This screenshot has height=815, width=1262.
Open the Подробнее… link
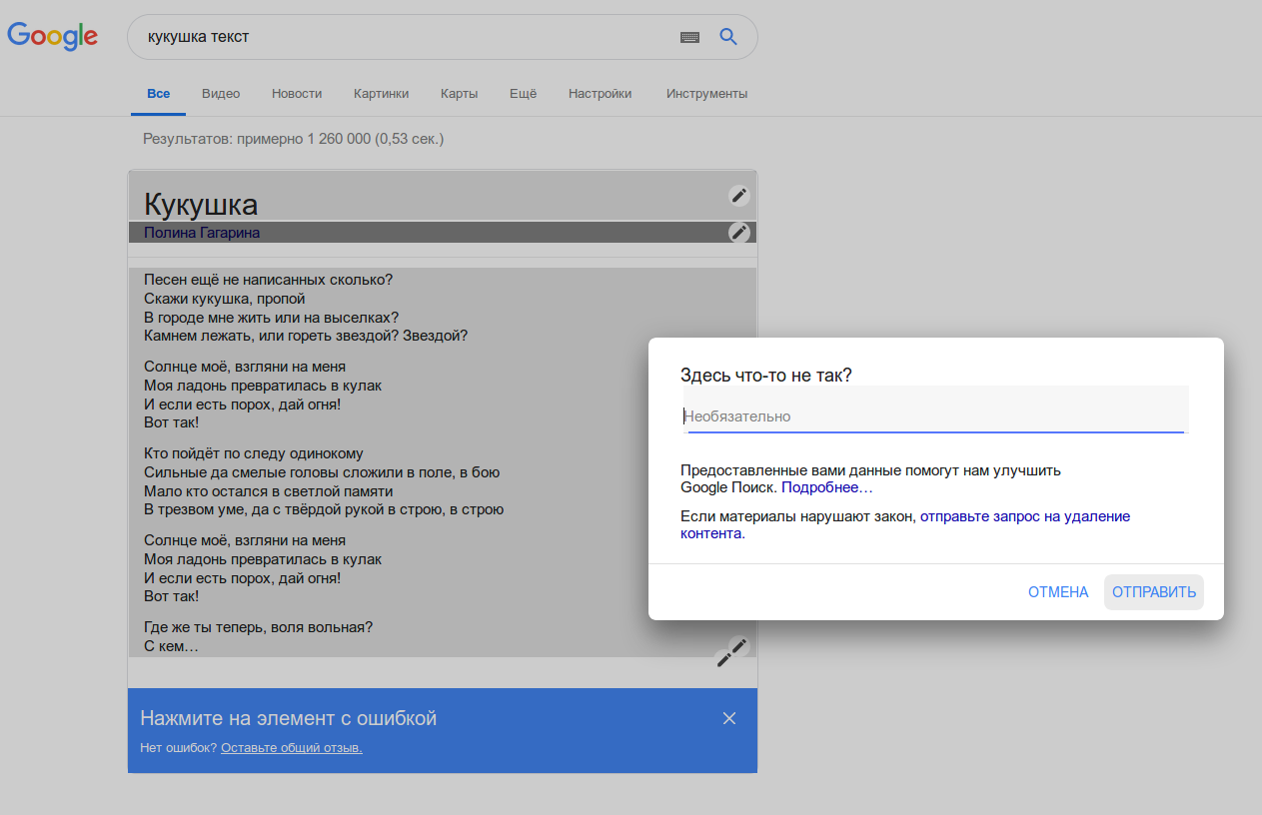pos(826,487)
